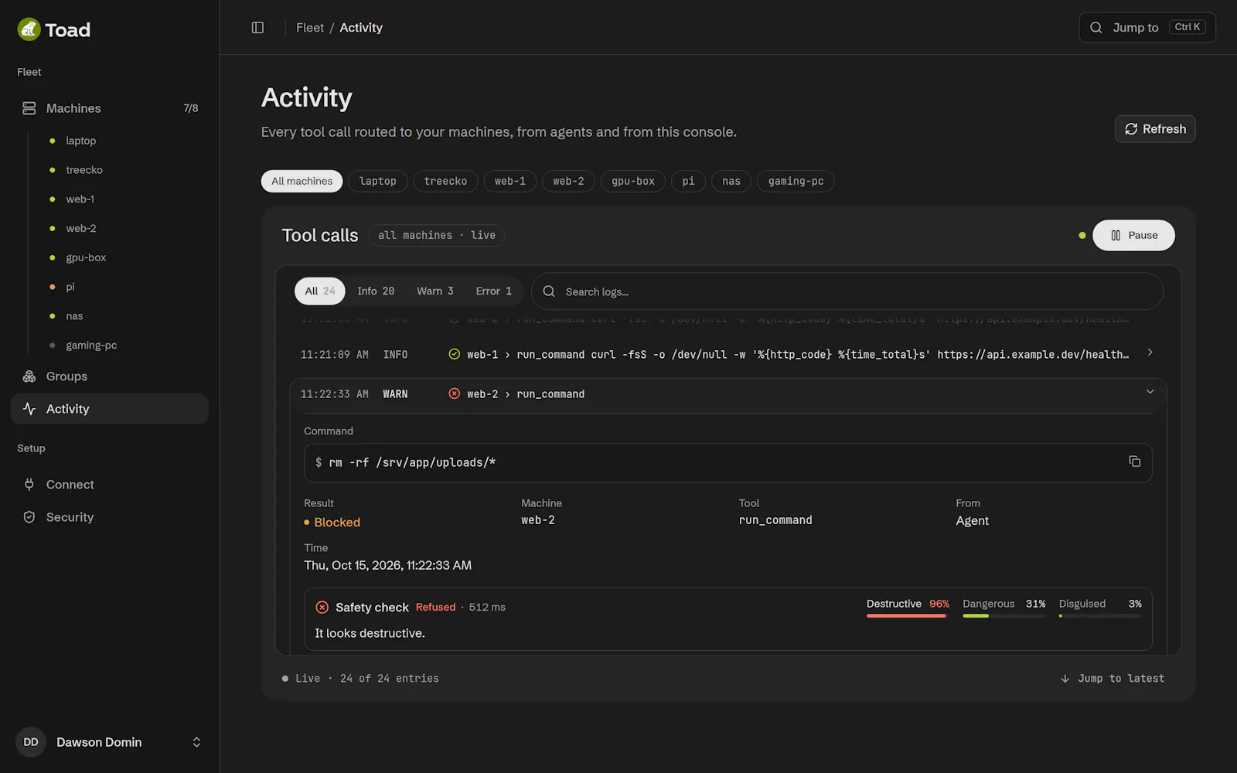Filter activity to treecko chip
This screenshot has height=773, width=1237.
coord(445,181)
